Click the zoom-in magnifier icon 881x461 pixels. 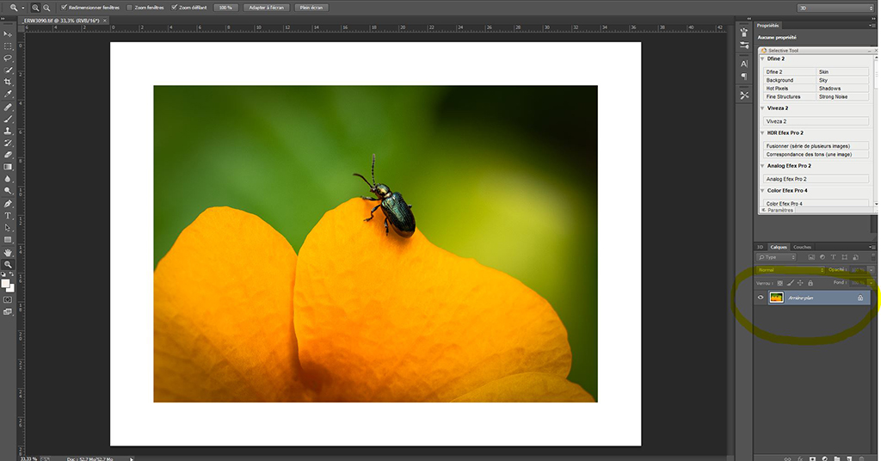tap(36, 7)
